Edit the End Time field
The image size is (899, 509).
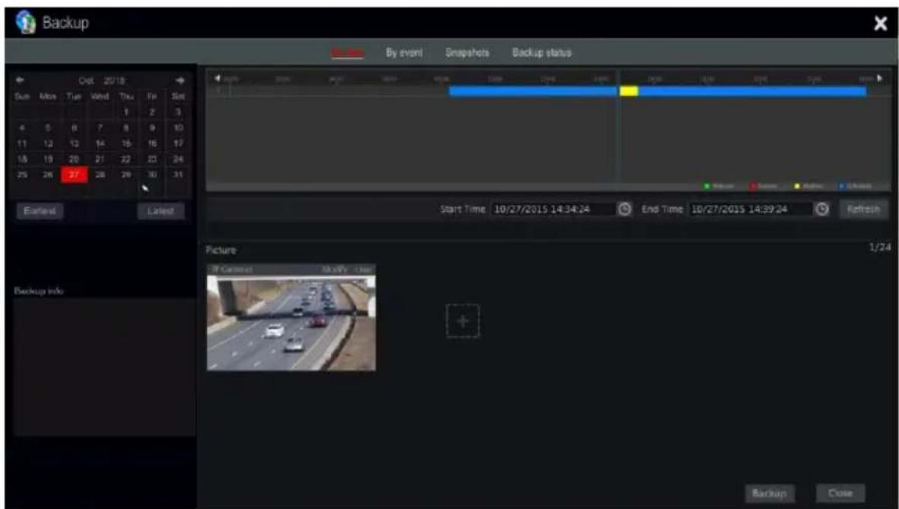point(751,209)
